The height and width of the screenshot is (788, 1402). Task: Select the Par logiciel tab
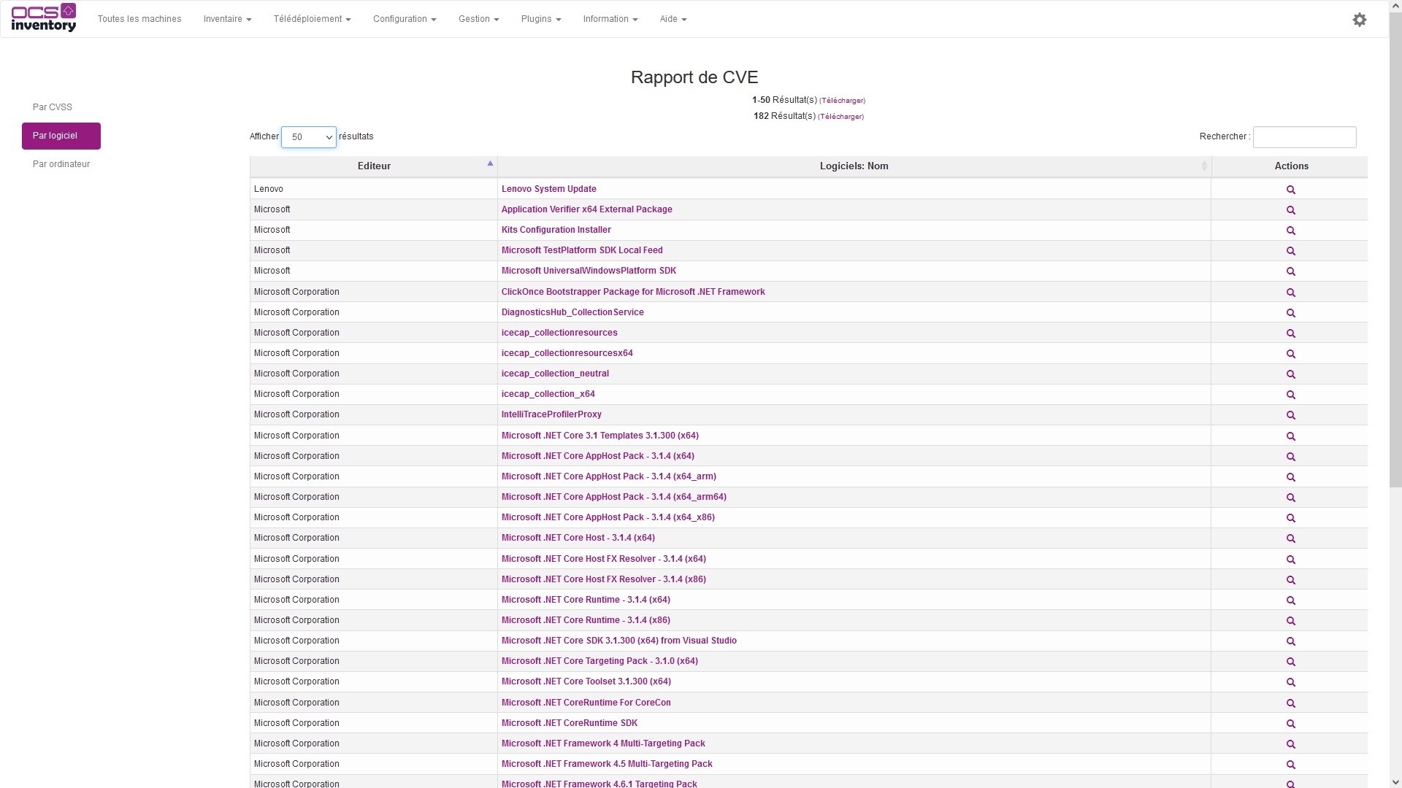[61, 136]
